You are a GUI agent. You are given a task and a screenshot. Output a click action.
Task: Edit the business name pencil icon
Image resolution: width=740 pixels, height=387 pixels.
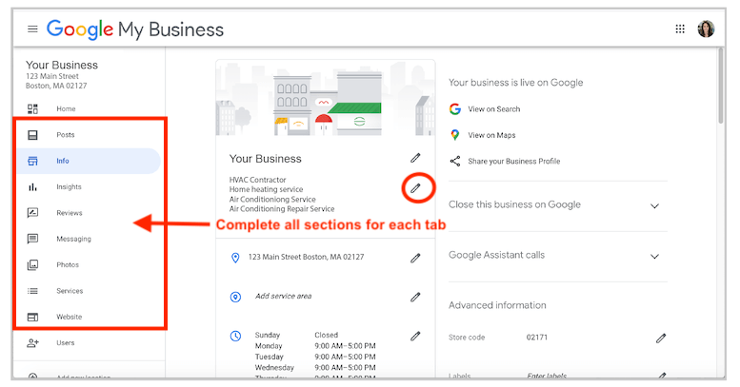tap(415, 158)
